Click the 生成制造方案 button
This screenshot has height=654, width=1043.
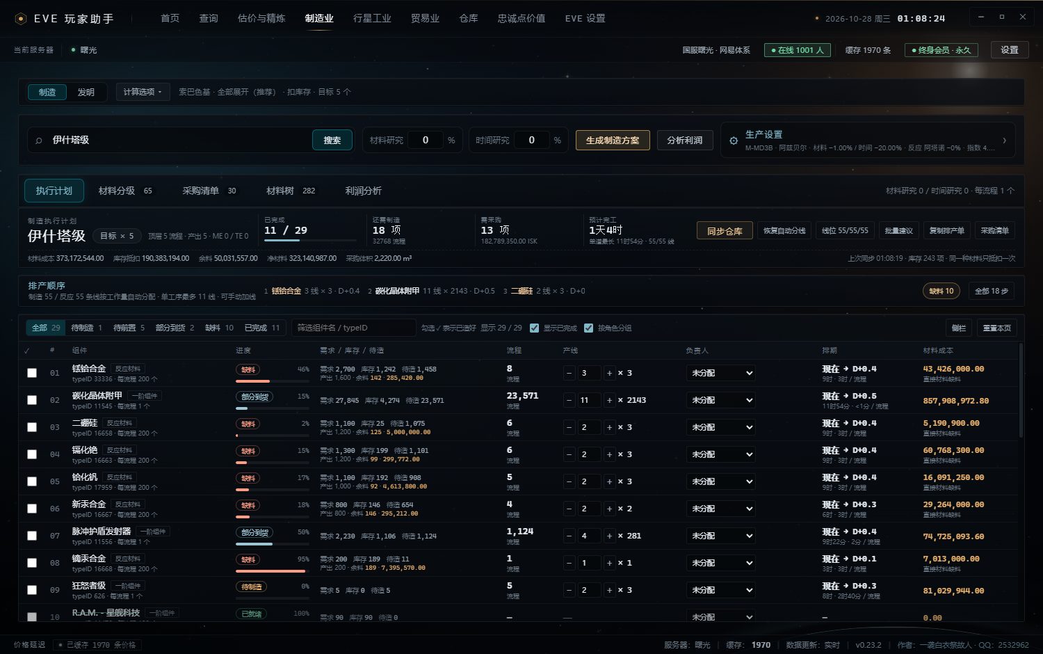click(x=613, y=141)
